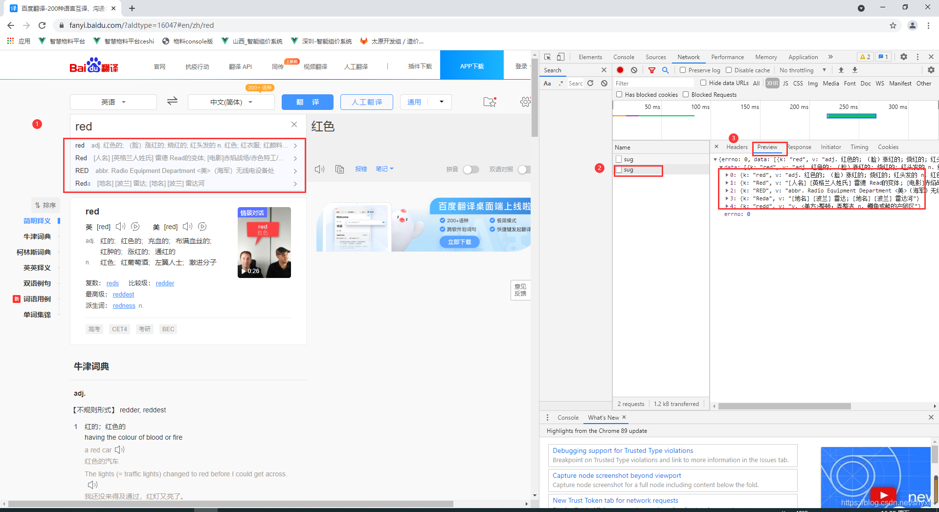Open the No throttling dropdown
The height and width of the screenshot is (512, 939).
[x=803, y=70]
